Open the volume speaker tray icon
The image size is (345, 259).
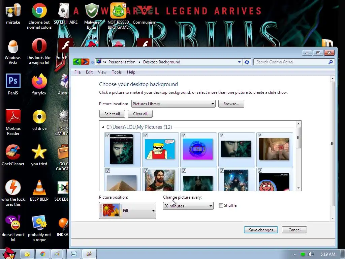click(x=311, y=254)
